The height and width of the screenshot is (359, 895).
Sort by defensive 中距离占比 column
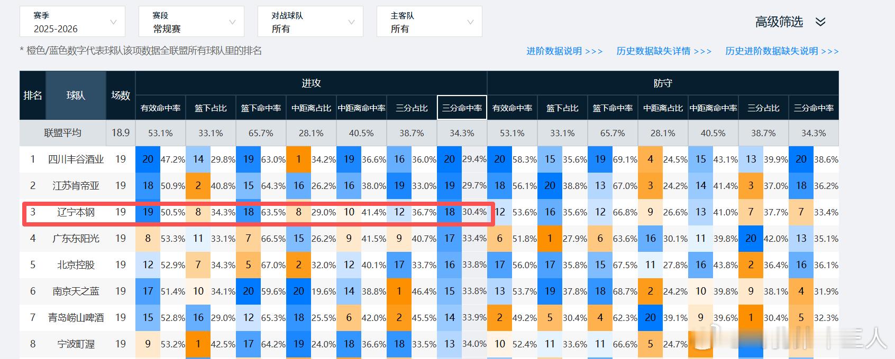tap(663, 108)
